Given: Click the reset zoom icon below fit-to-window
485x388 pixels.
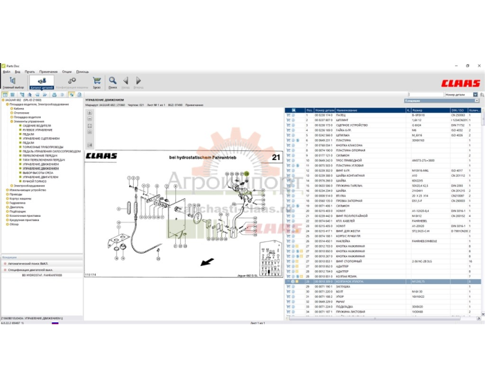Looking at the screenshot, I should tap(89, 132).
